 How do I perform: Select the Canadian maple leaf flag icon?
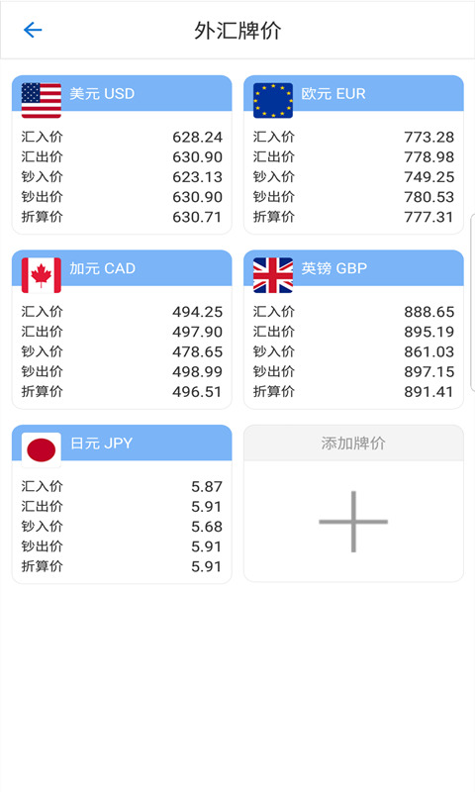(42, 275)
